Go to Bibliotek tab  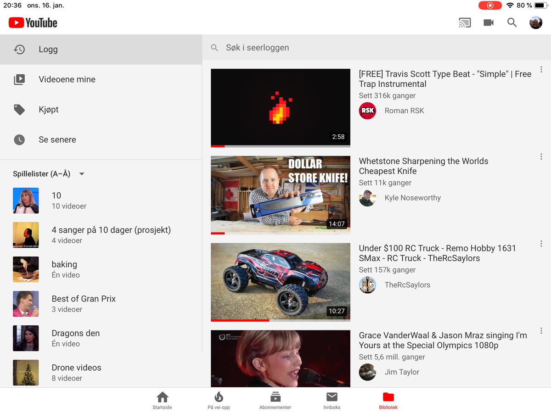[388, 401]
